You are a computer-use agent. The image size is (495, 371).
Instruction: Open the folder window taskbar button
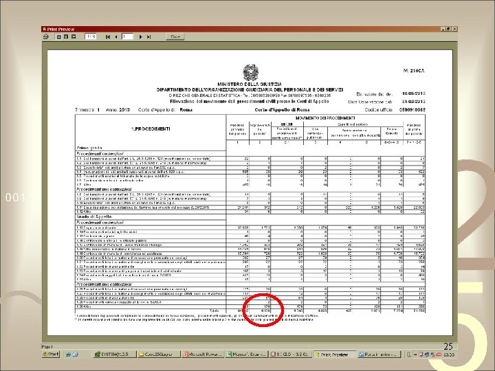click(x=159, y=355)
